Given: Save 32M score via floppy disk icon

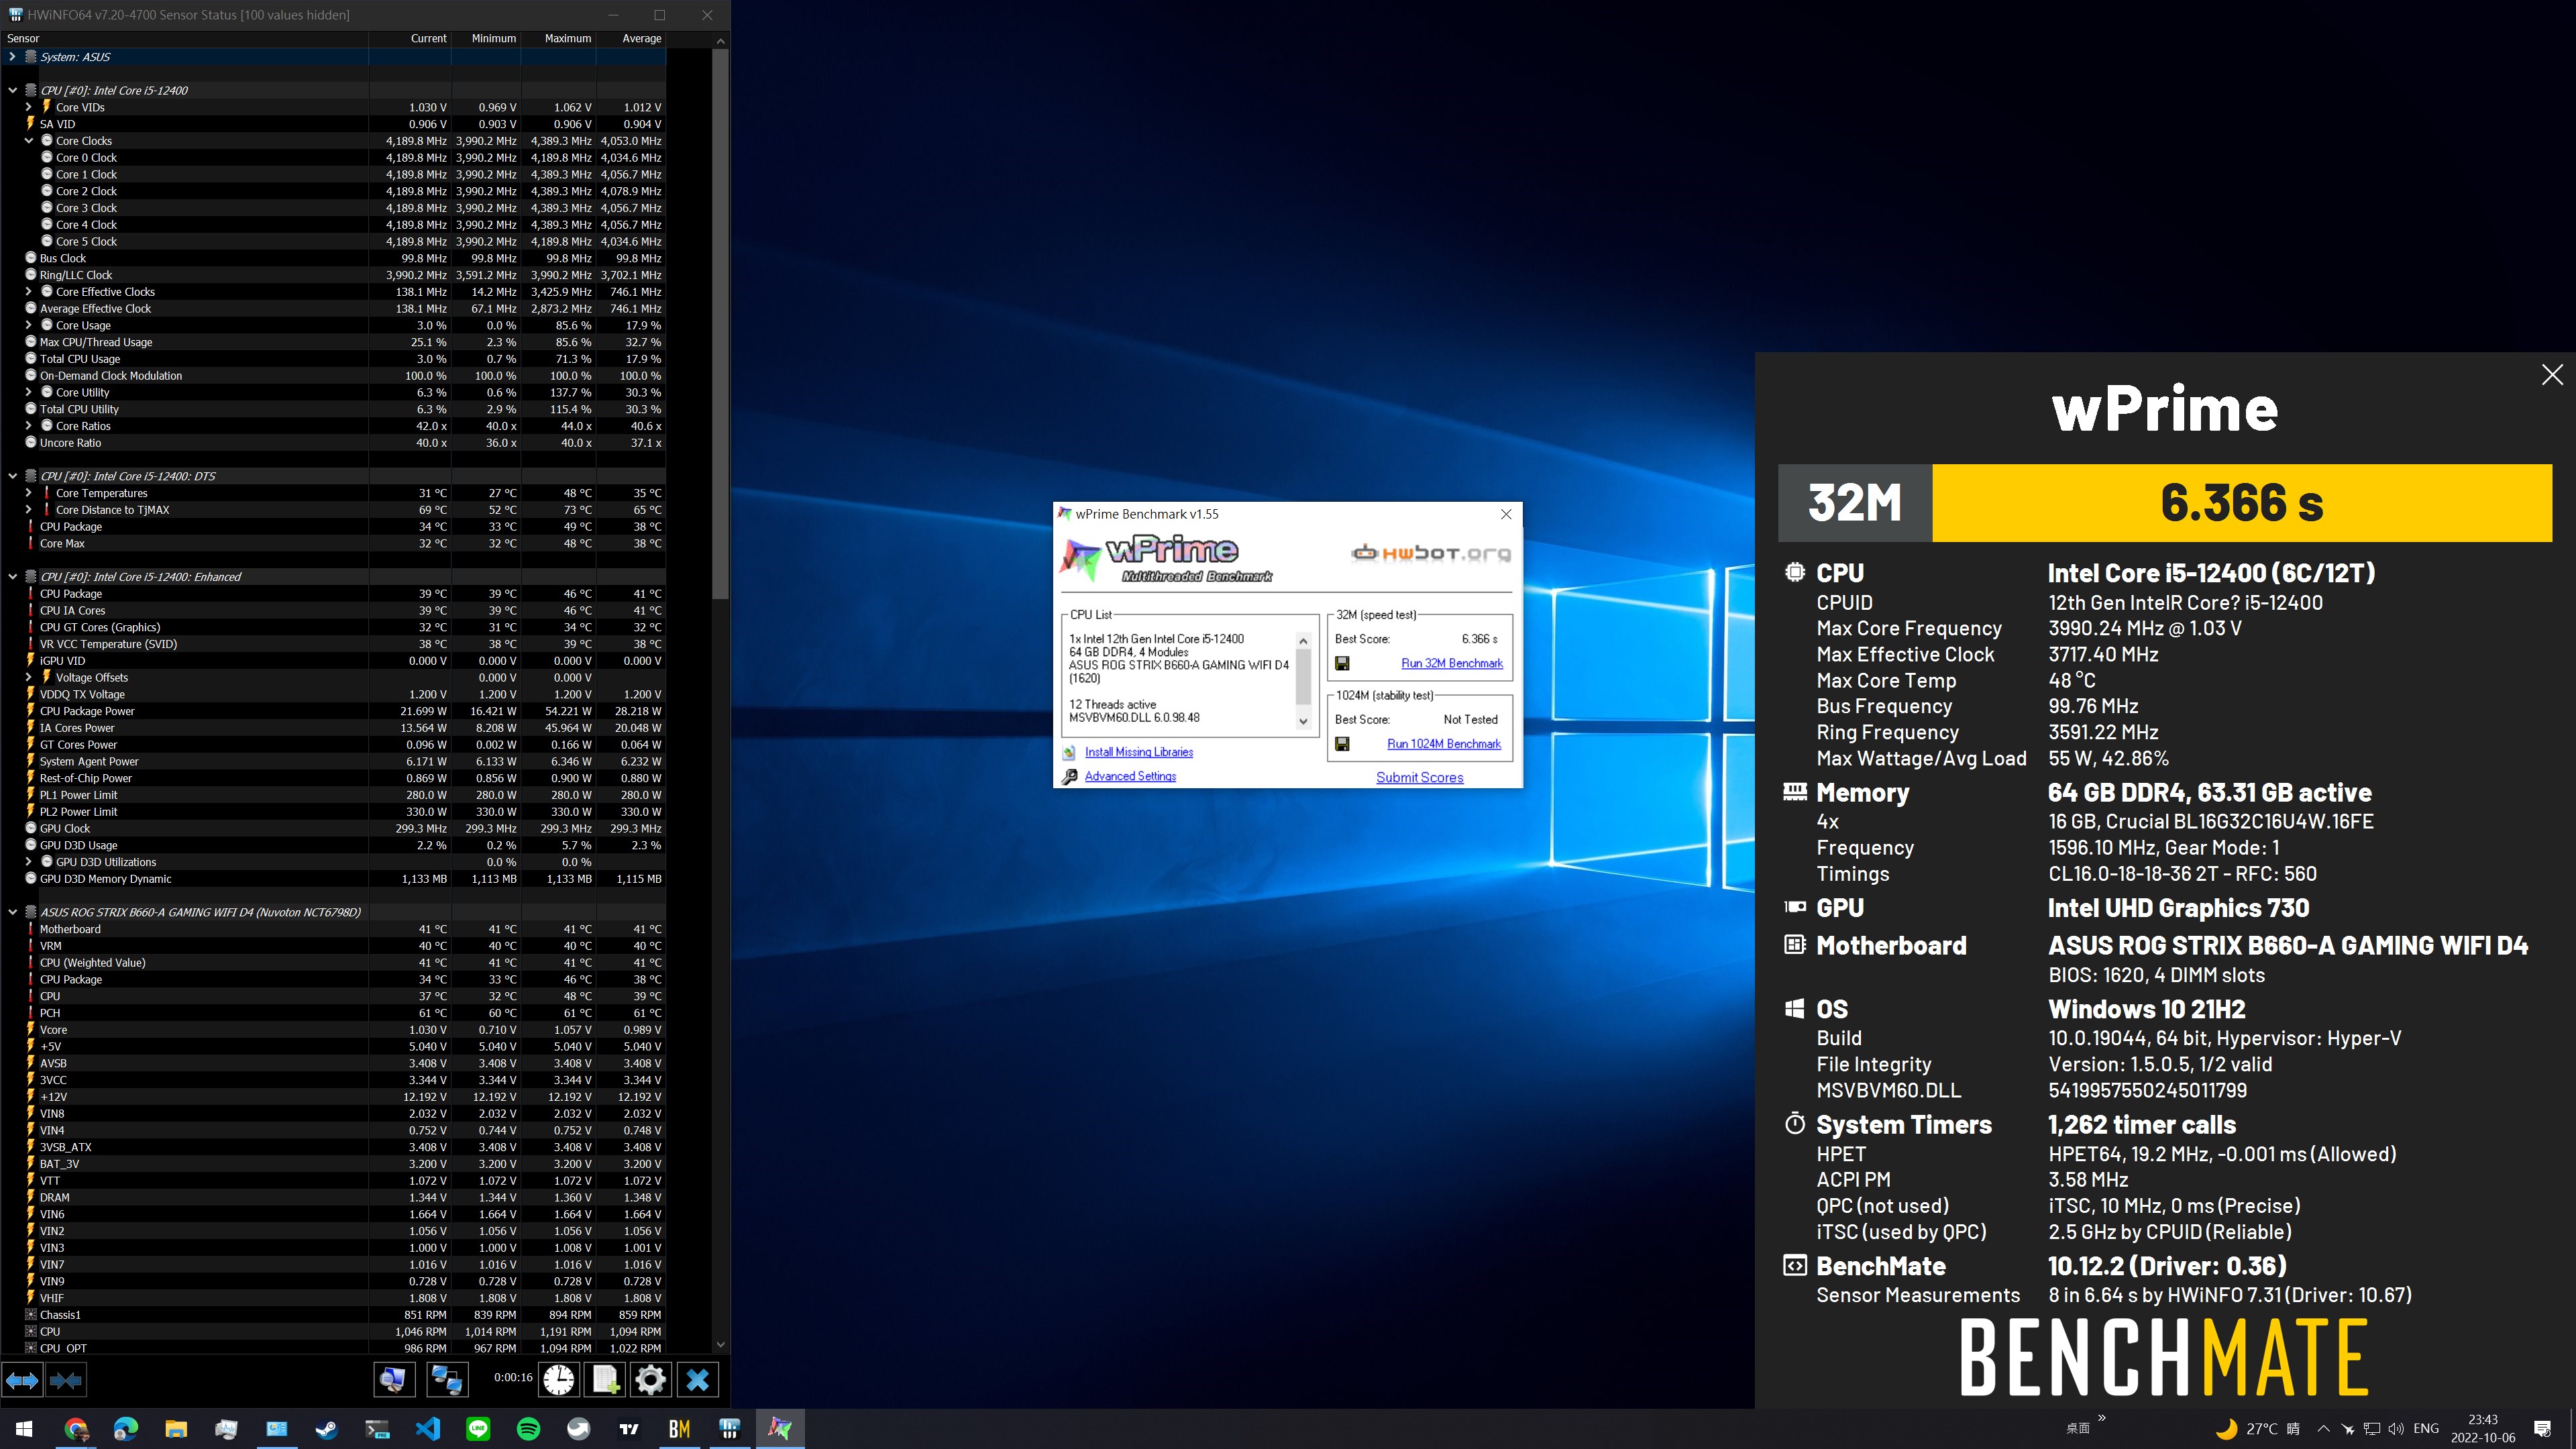Looking at the screenshot, I should (x=1342, y=663).
